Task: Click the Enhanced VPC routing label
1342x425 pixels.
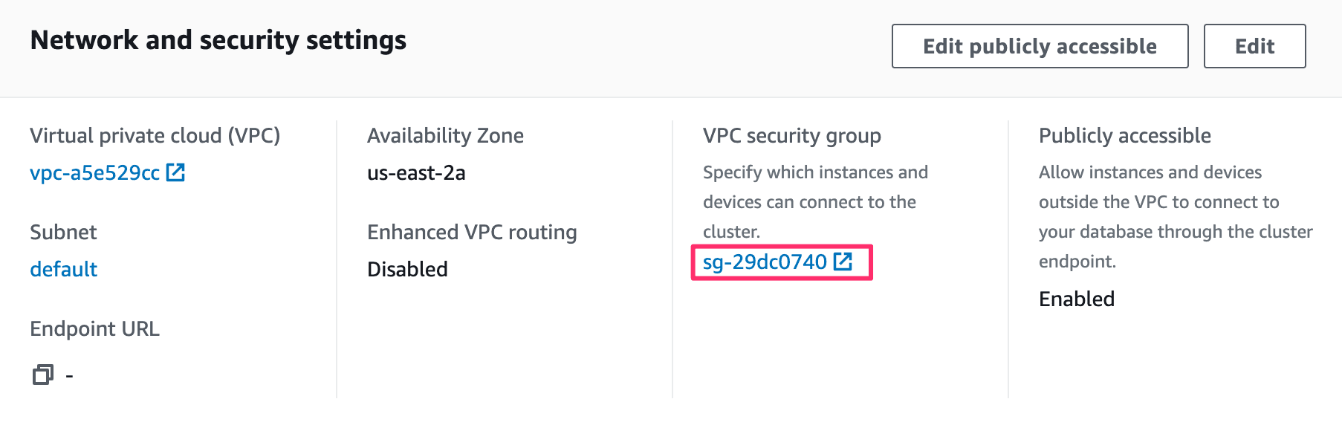Action: pyautogui.click(x=472, y=232)
